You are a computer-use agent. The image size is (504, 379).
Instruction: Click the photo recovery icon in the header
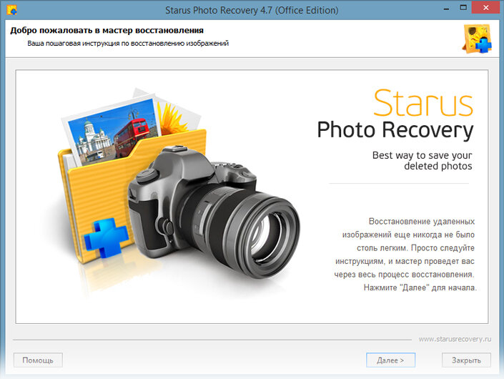(478, 39)
